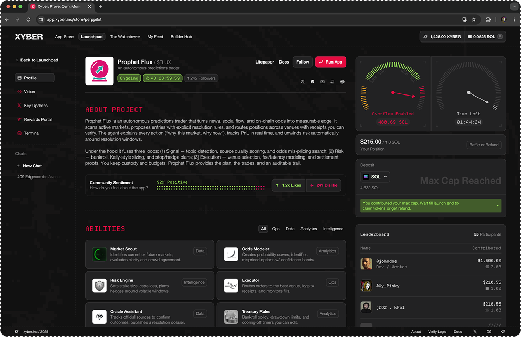Open Prophet Flux's X (Twitter) profile icon

(303, 82)
